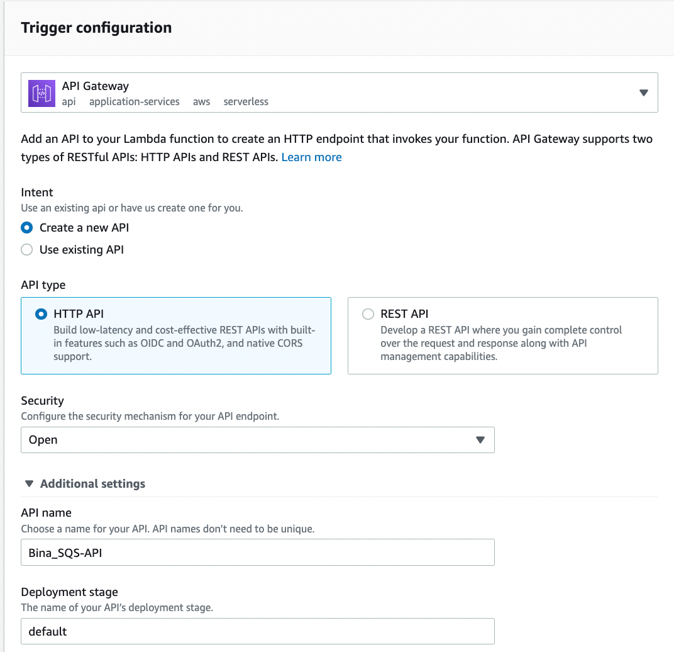Open the 'Learn more' link about RESTful APIs
Viewport: 674px width, 652px height.
pyautogui.click(x=311, y=157)
